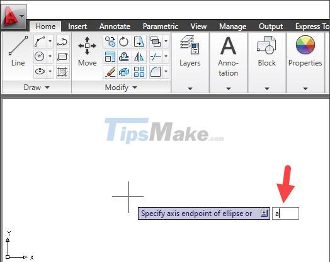Switch to the Output ribbon tab
The image size is (330, 262).
pos(271,26)
